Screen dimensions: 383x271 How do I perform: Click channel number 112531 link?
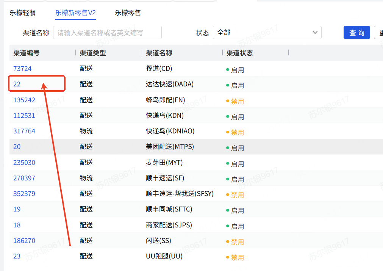[24, 116]
